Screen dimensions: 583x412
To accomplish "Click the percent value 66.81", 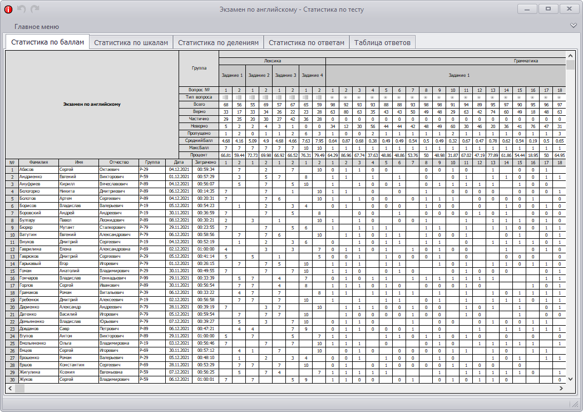I will (226, 155).
